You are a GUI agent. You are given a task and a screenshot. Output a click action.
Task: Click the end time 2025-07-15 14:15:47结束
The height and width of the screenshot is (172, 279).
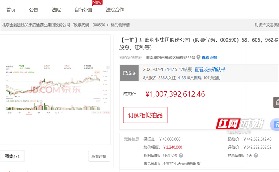pyautogui.click(x=167, y=69)
